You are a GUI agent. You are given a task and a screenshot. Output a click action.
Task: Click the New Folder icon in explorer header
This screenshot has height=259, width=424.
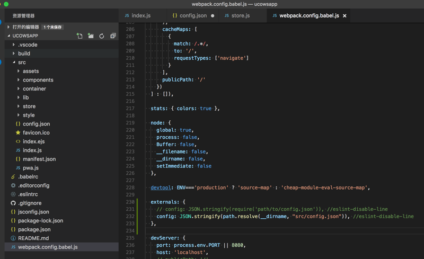(x=91, y=36)
